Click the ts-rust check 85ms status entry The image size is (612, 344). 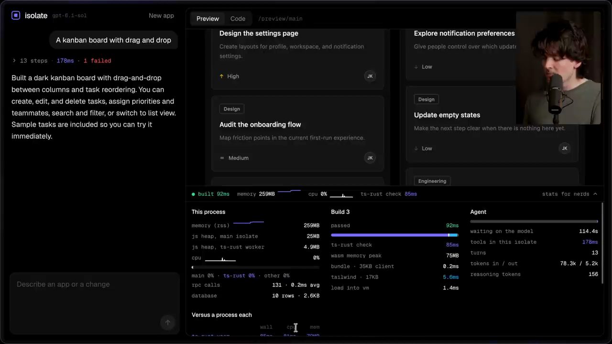389,194
